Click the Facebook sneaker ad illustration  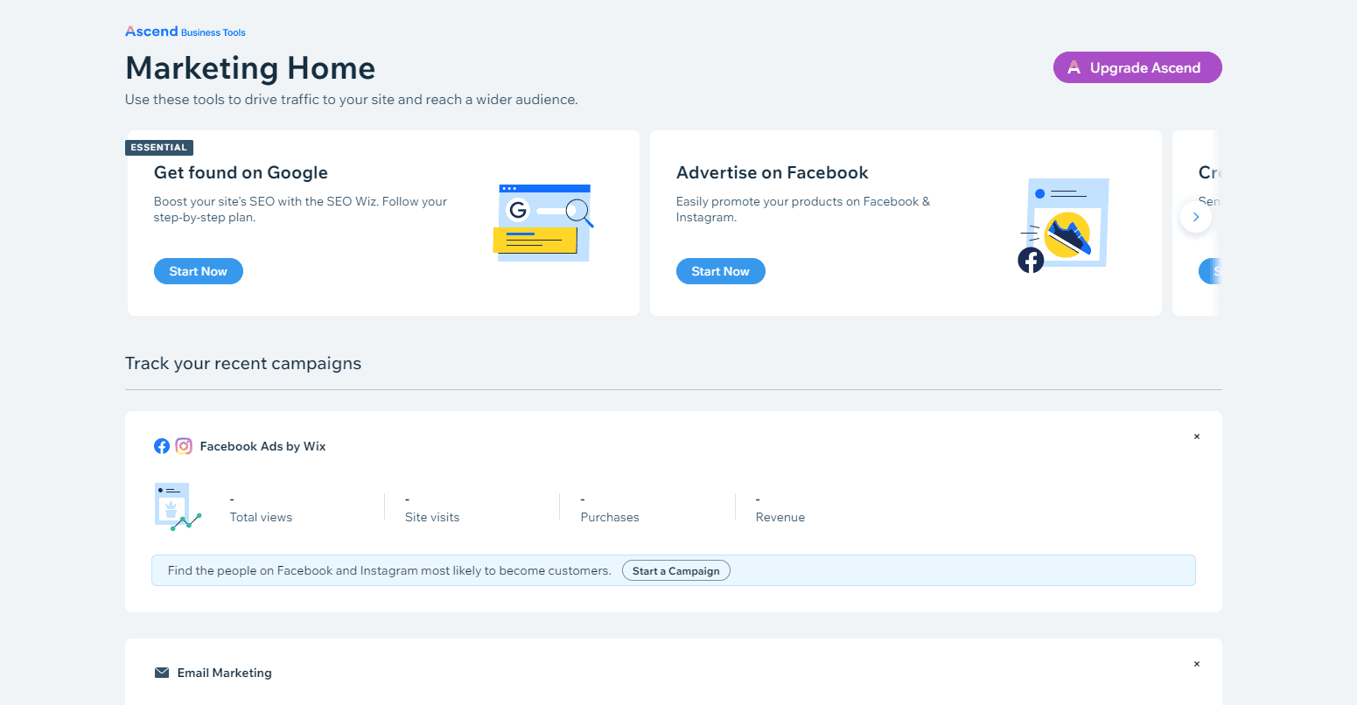coord(1063,225)
